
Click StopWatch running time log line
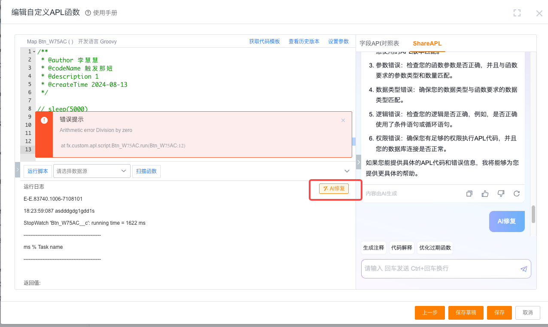point(85,223)
